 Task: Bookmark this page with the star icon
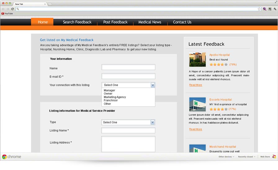click(259, 9)
